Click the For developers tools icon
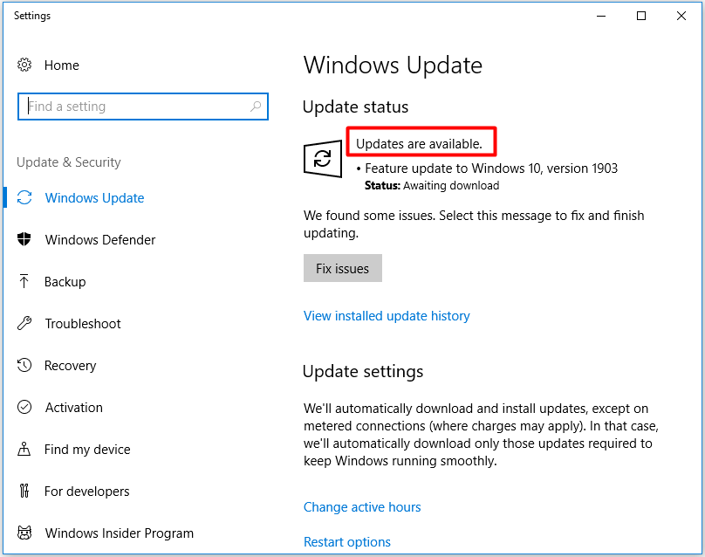This screenshot has width=705, height=557. [24, 491]
